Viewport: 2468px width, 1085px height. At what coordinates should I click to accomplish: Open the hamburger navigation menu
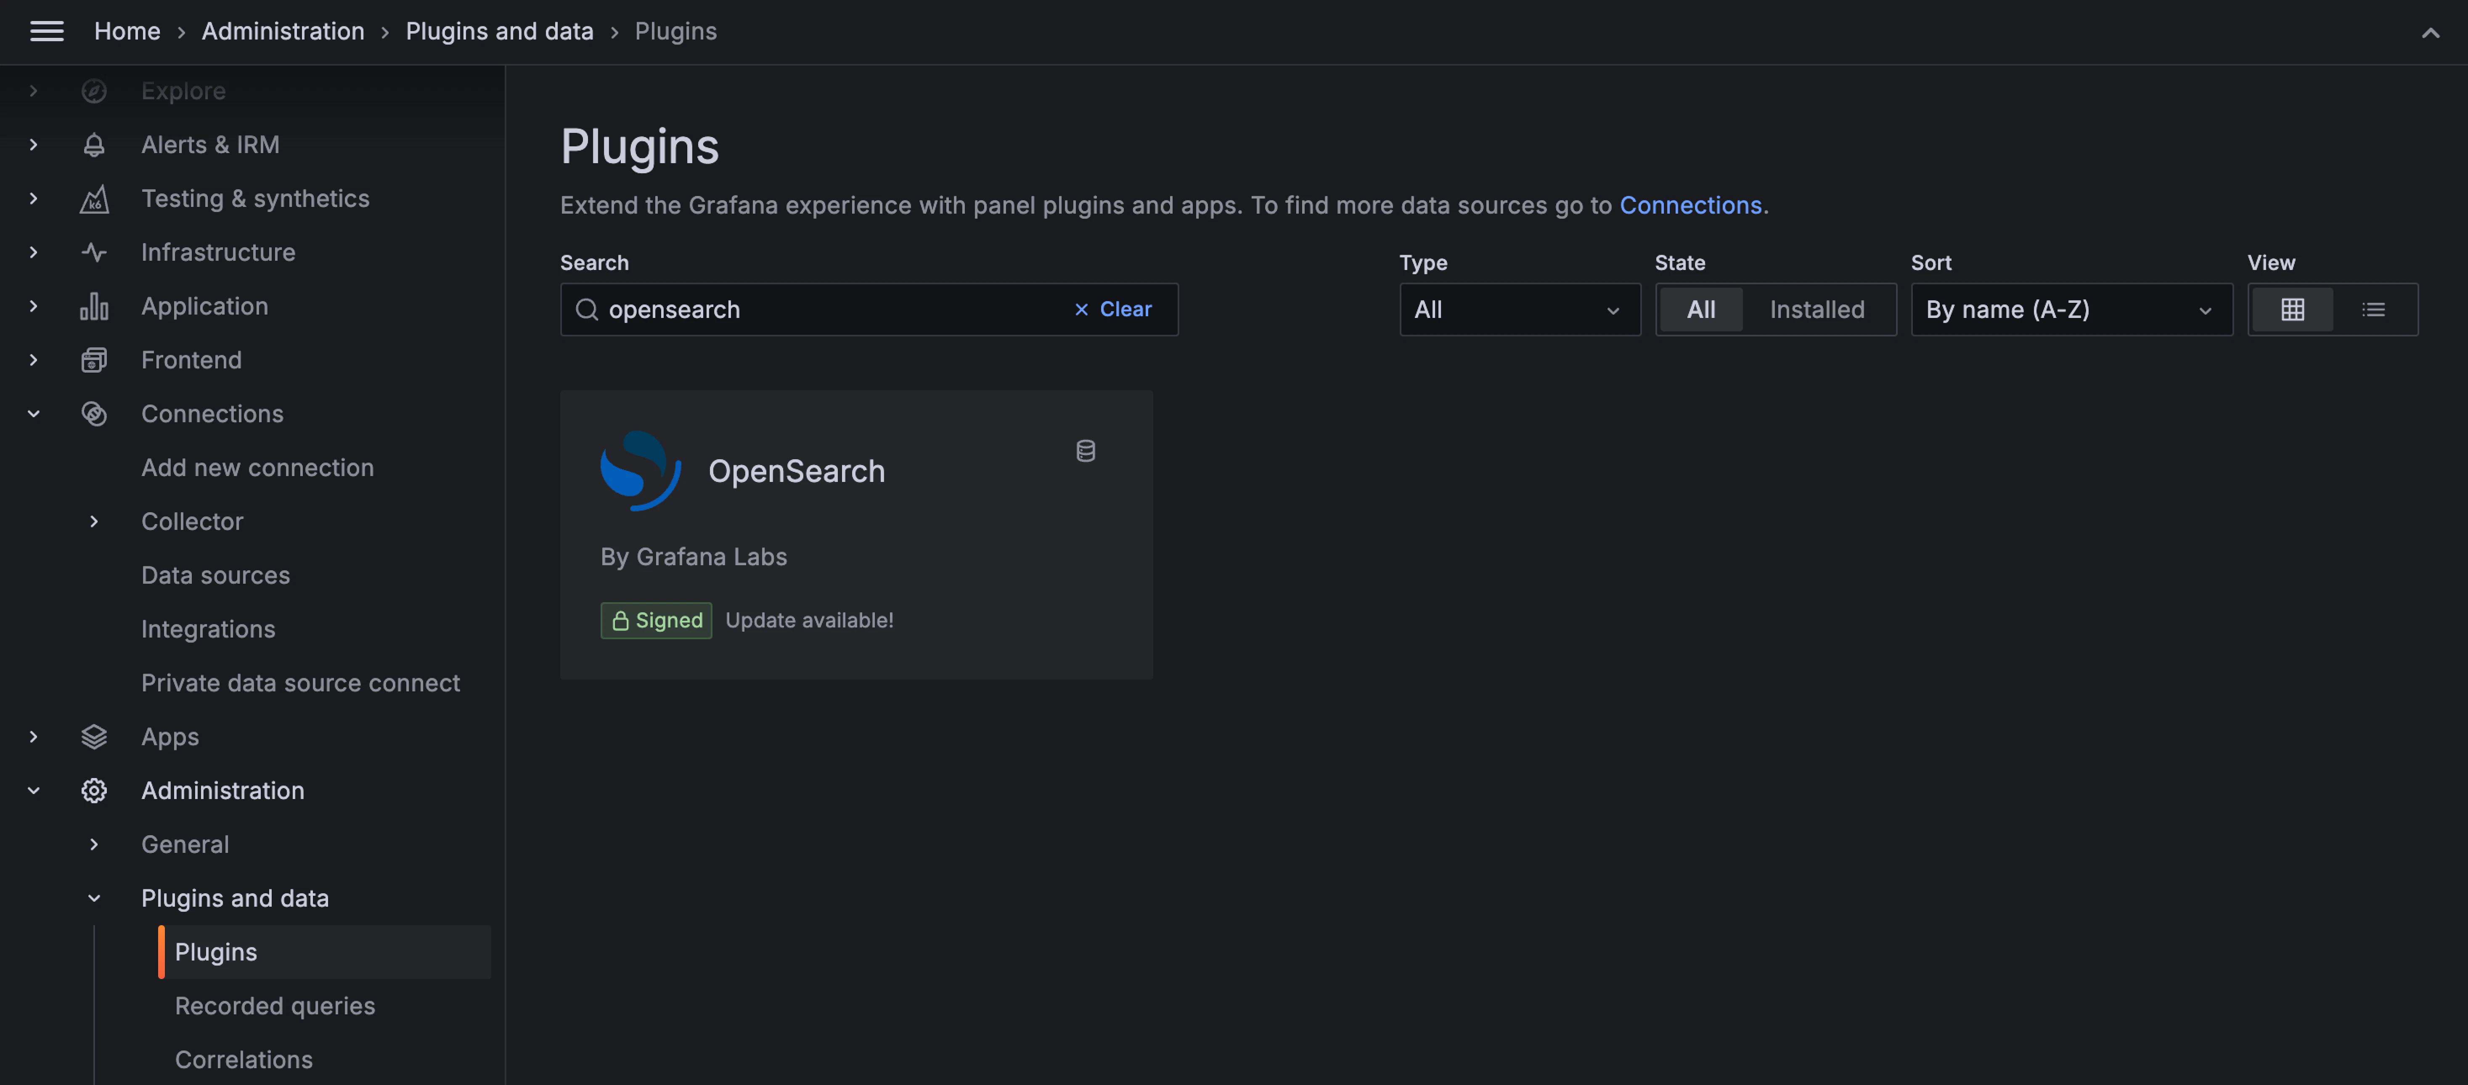tap(46, 31)
